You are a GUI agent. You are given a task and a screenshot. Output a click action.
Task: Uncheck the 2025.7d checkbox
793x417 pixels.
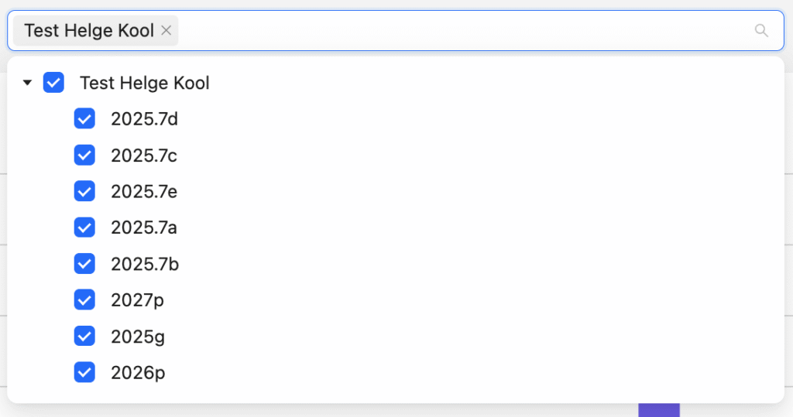[84, 119]
